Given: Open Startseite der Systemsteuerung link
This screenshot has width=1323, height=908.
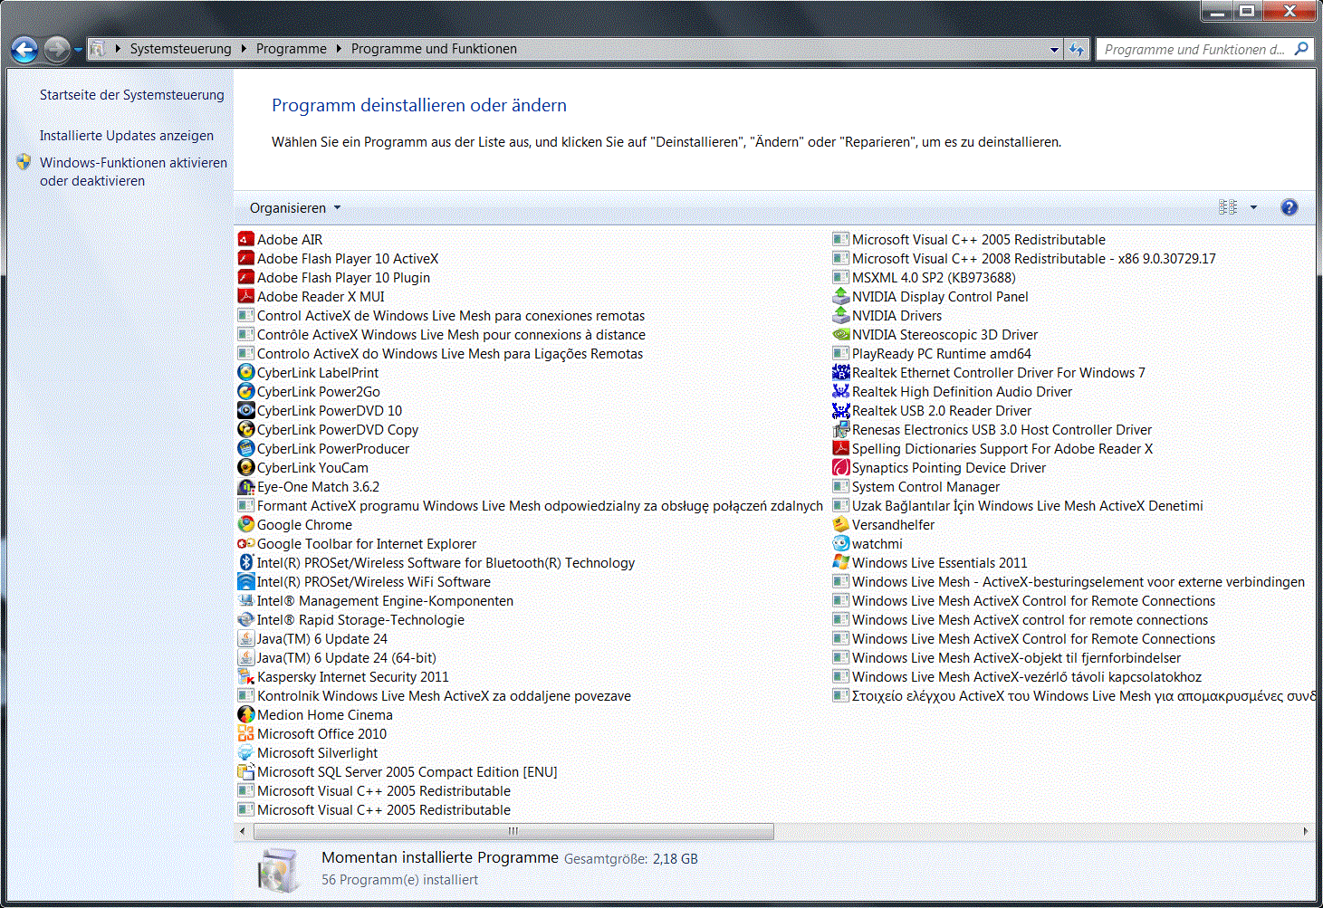Looking at the screenshot, I should pyautogui.click(x=131, y=94).
